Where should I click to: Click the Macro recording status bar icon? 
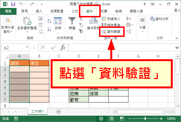[16, 118]
